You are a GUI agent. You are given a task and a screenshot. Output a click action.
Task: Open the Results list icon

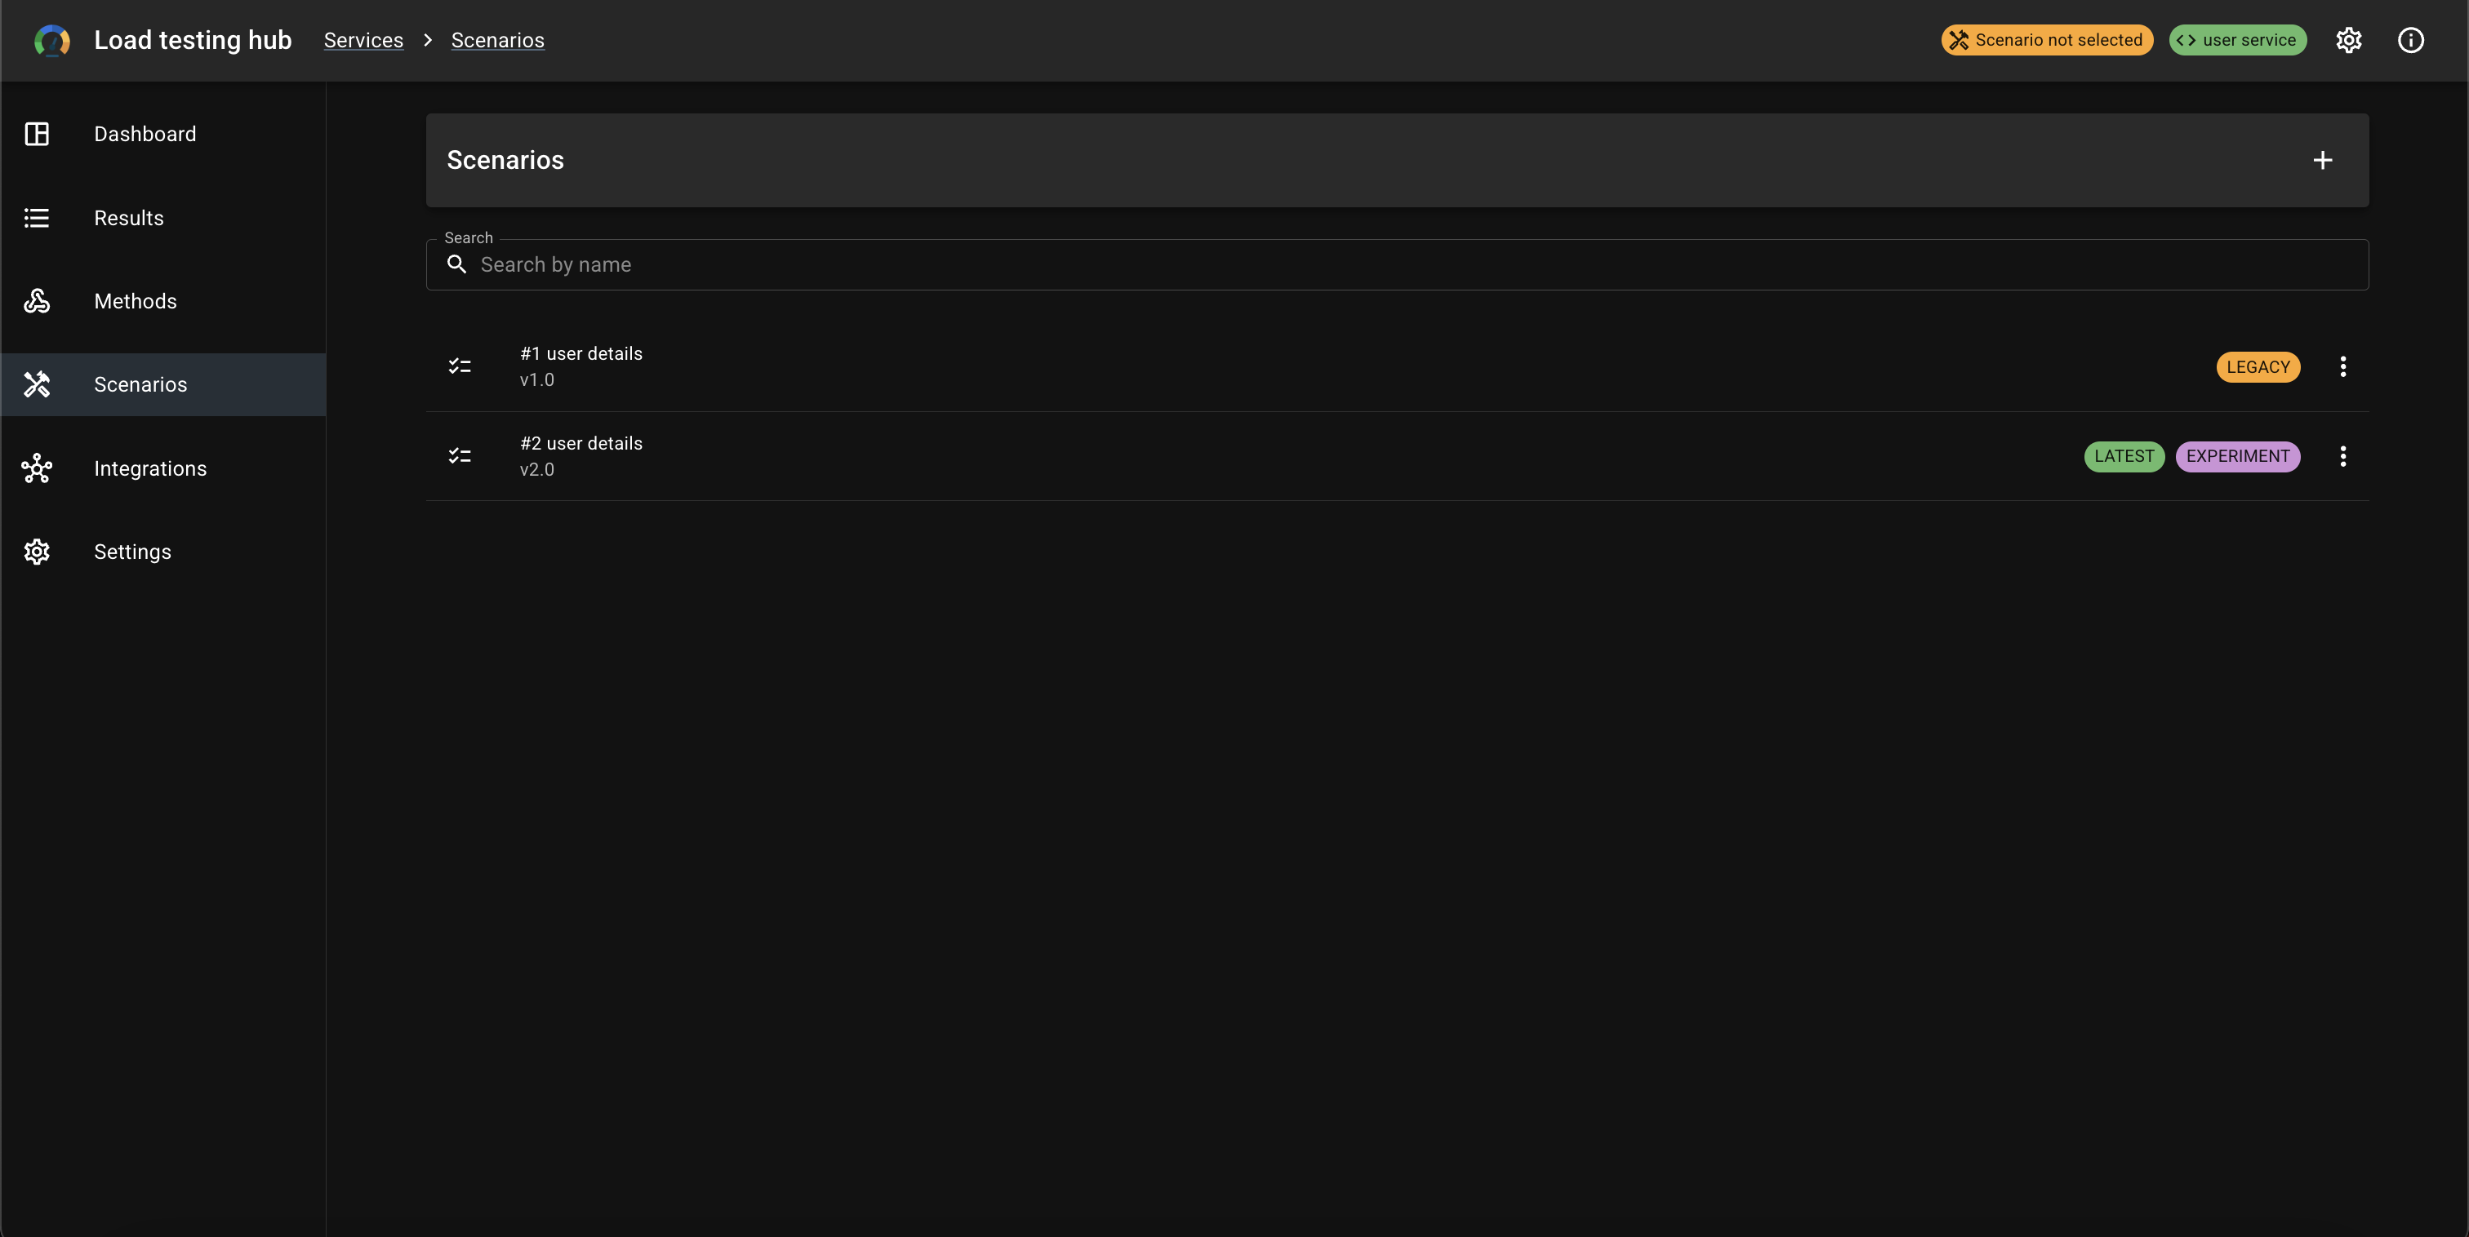coord(37,218)
